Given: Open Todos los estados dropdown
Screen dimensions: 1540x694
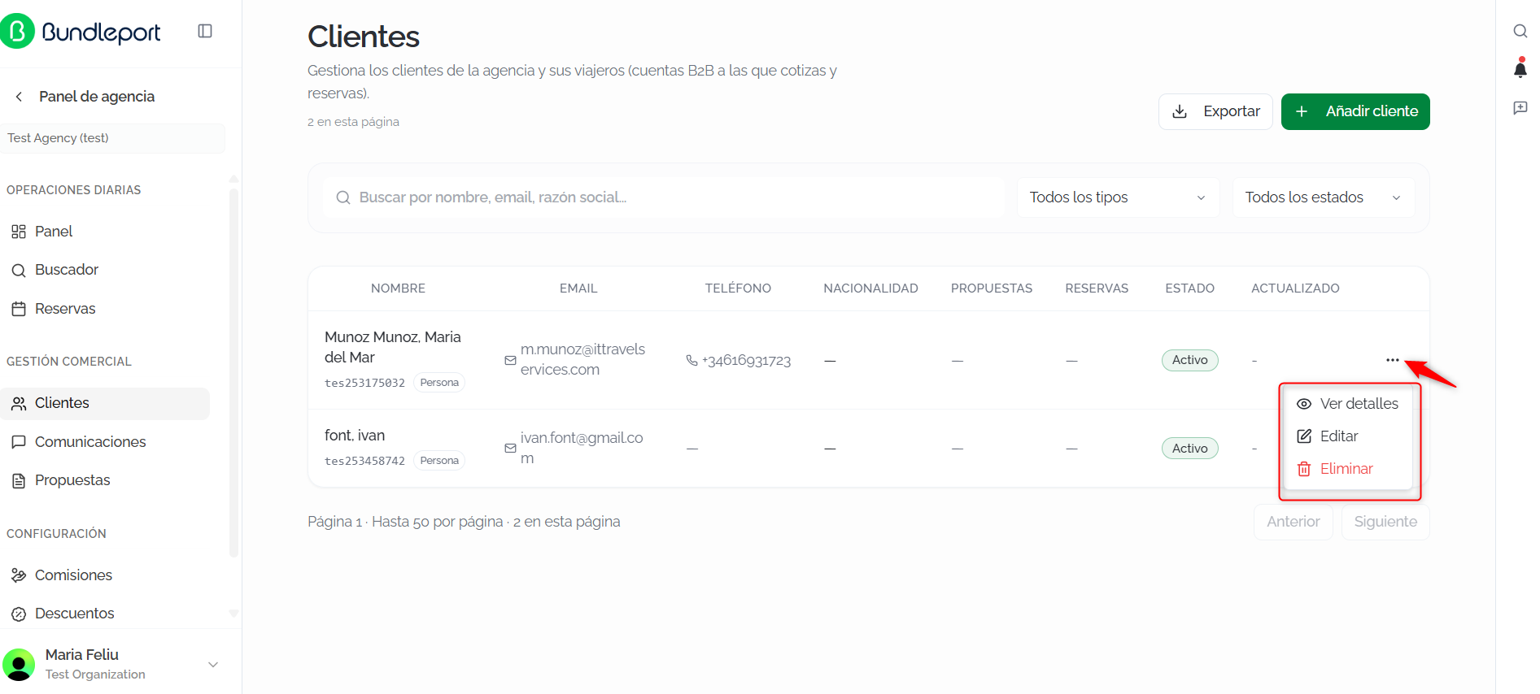Looking at the screenshot, I should click(x=1324, y=197).
